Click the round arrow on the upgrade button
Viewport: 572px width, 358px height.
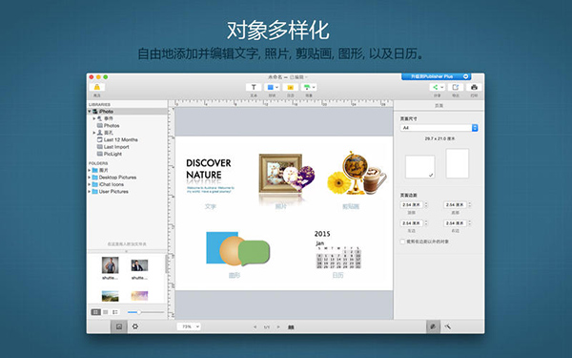[466, 76]
